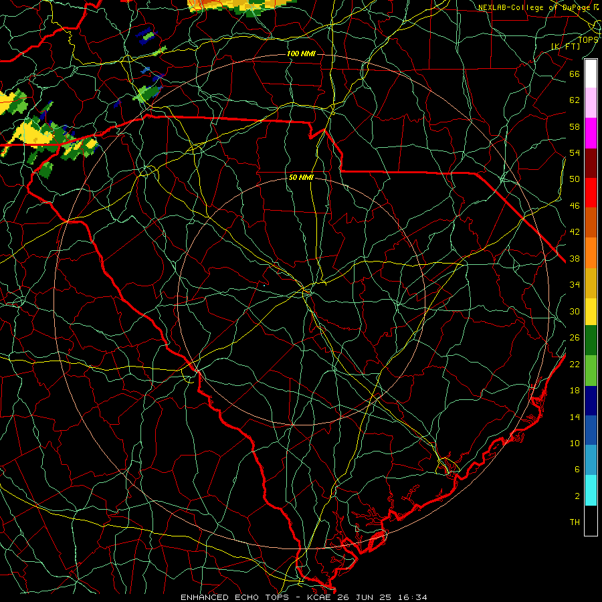Select the medium blue 18 kft color band

pyautogui.click(x=591, y=430)
